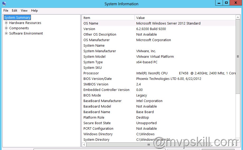Click the SMBIOS value 2.4
243x150 pixels.
coord(138,84)
